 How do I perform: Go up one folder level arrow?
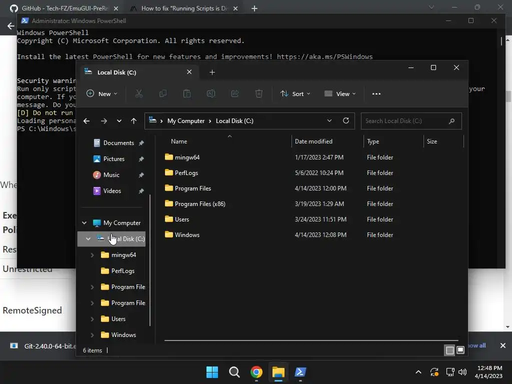point(133,121)
